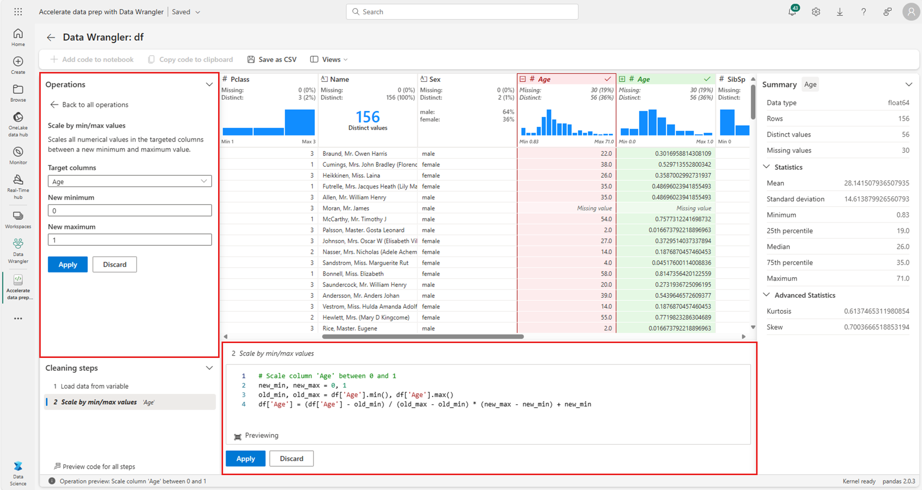The height and width of the screenshot is (490, 922).
Task: Collapse the Cleaning steps panel
Action: pyautogui.click(x=209, y=368)
